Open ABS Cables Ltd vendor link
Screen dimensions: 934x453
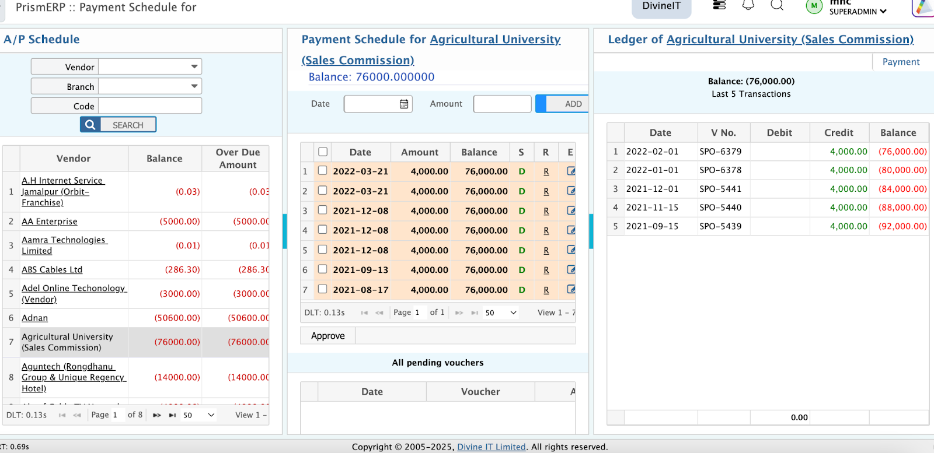pyautogui.click(x=52, y=269)
